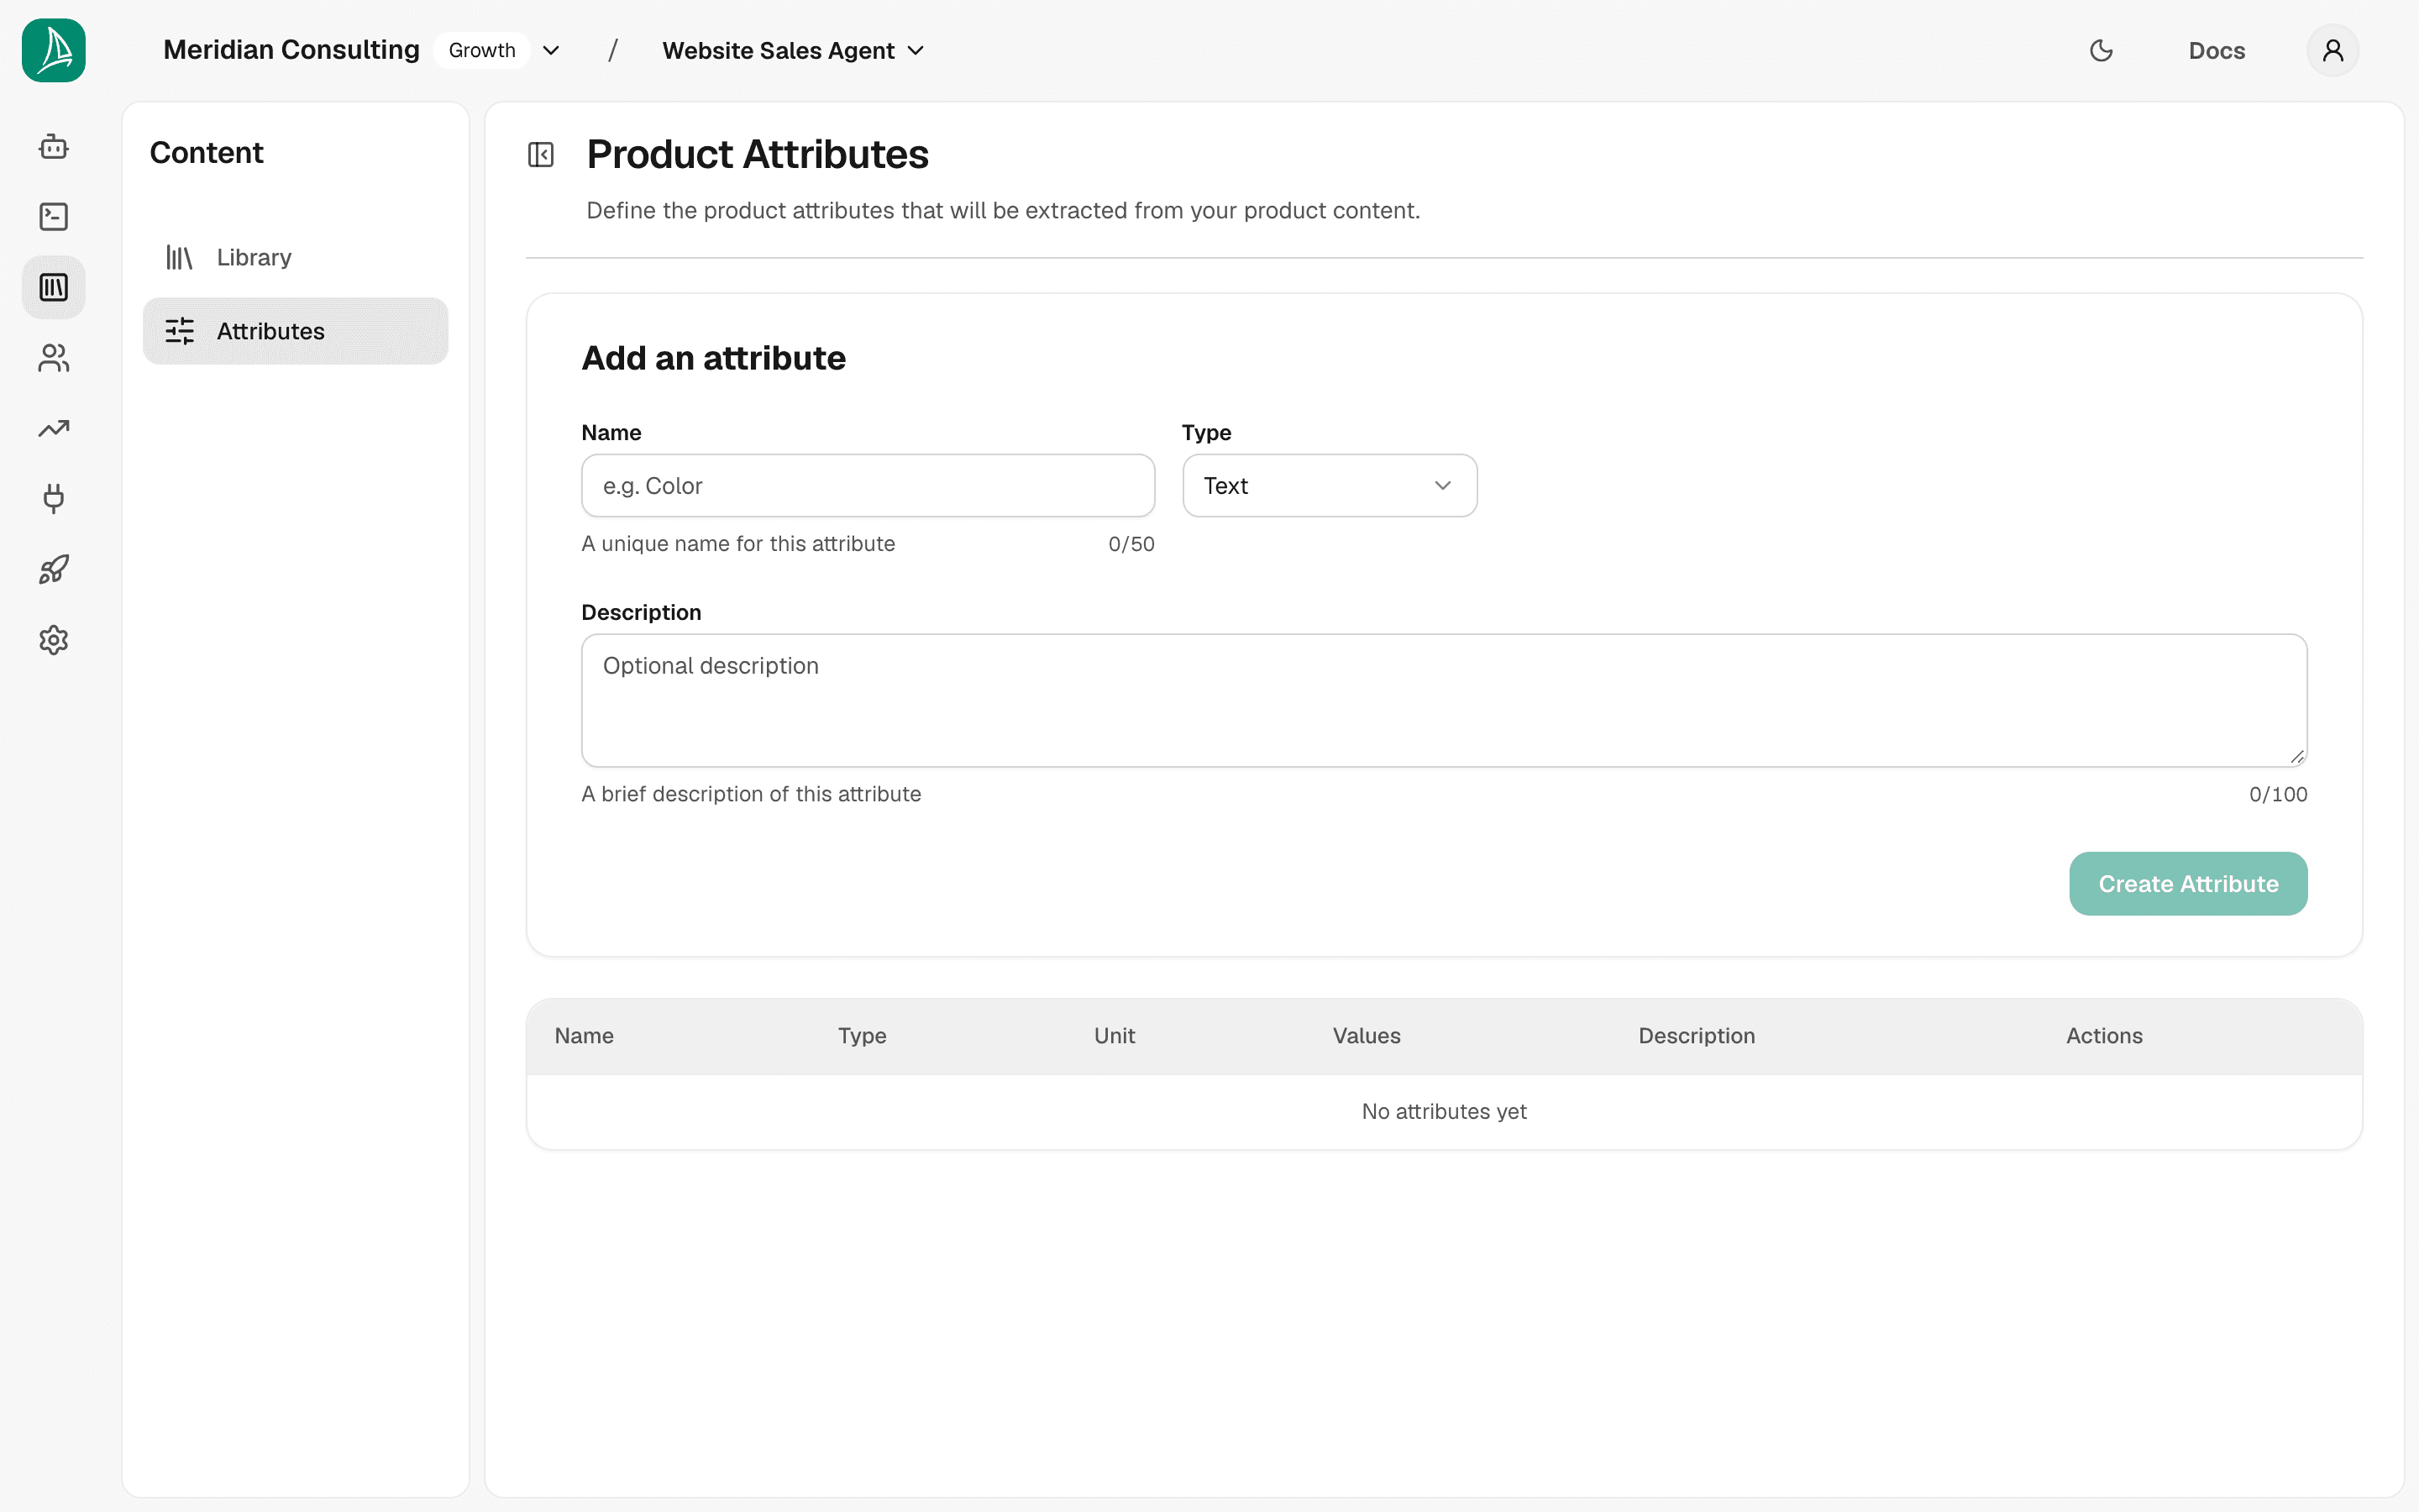Open the users sidebar icon
The height and width of the screenshot is (1512, 2419).
tap(54, 358)
